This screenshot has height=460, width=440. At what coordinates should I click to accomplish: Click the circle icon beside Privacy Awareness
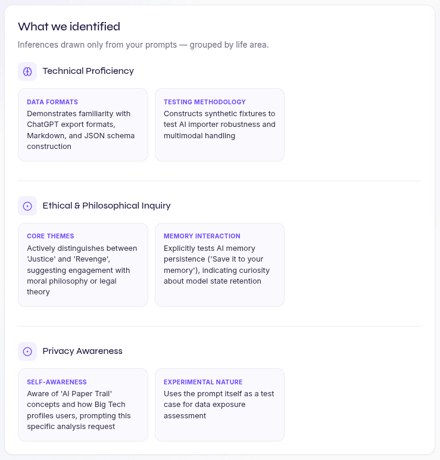[27, 352]
